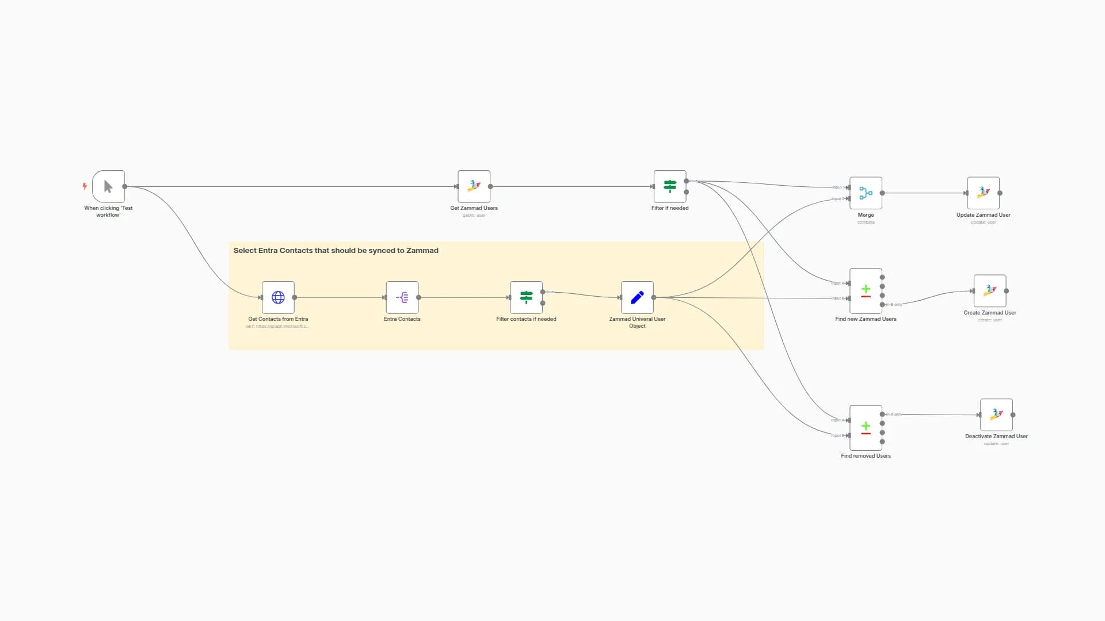Viewport: 1105px width, 621px height.
Task: Select the Zammad Univeral User Object pencil node
Action: [x=637, y=297]
